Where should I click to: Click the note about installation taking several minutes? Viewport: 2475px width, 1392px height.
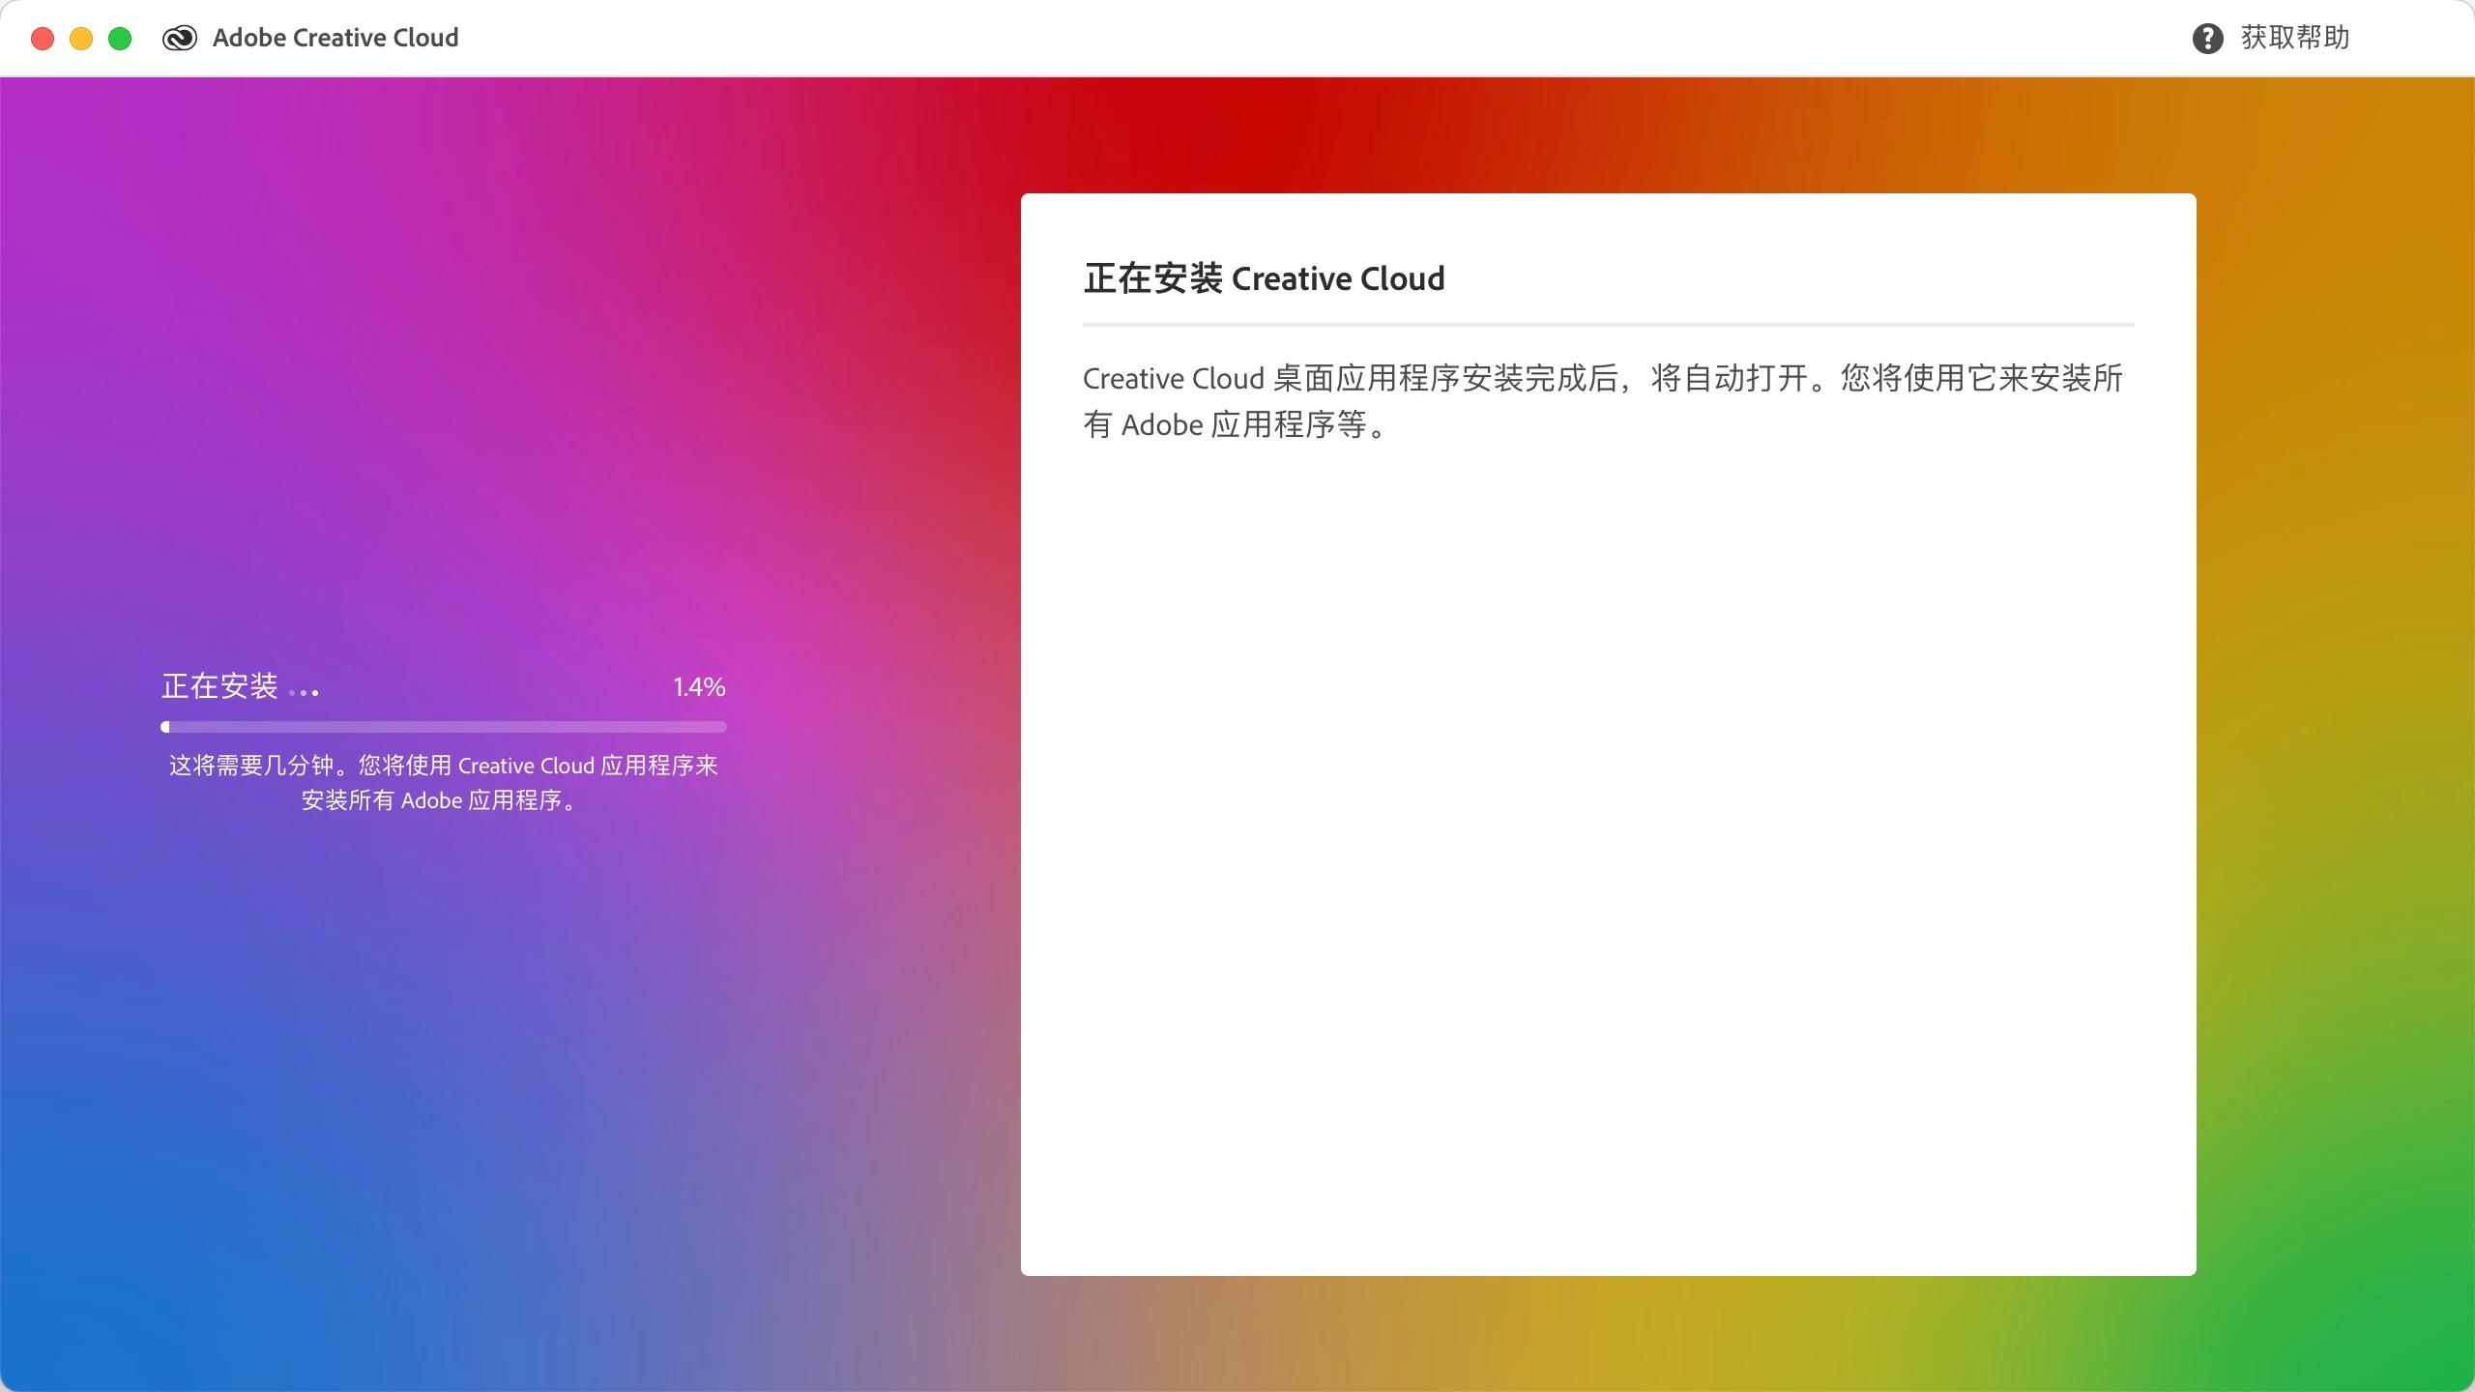tap(443, 783)
